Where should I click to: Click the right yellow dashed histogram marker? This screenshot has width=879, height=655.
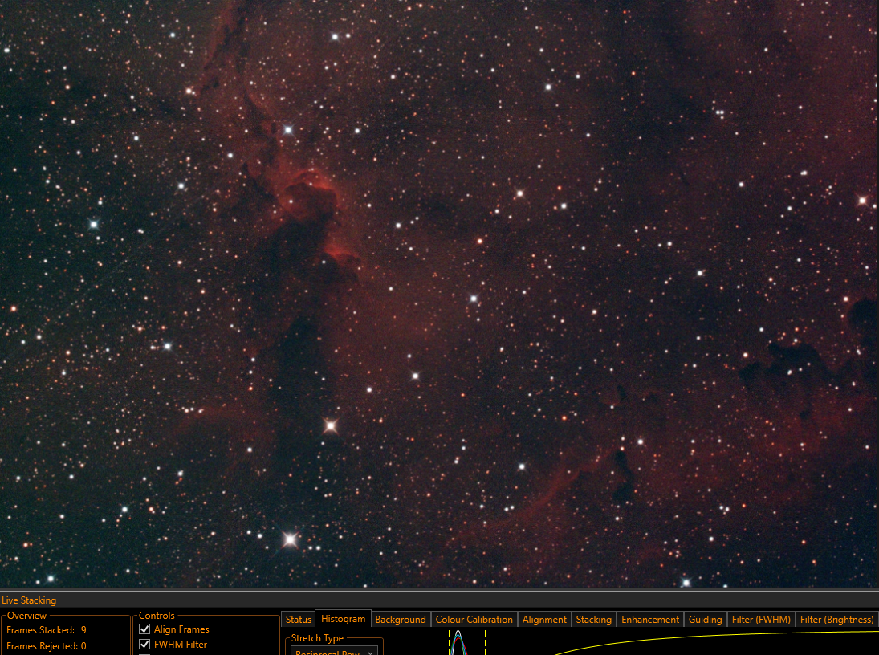[486, 642]
